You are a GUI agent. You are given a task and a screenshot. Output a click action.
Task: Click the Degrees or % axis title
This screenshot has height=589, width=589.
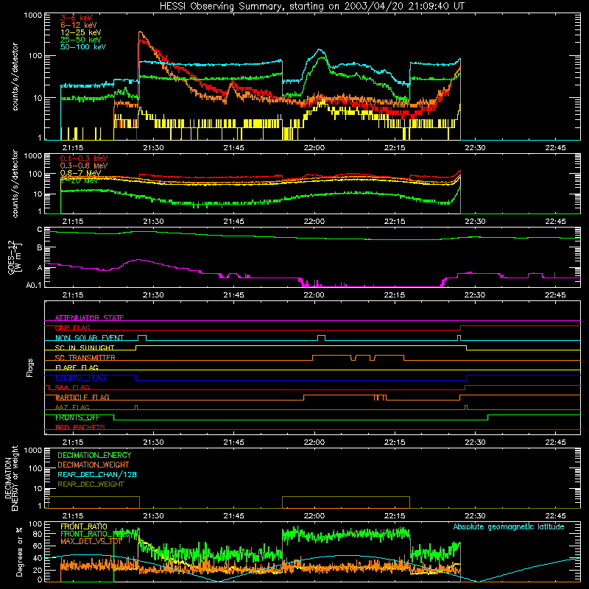(x=19, y=551)
